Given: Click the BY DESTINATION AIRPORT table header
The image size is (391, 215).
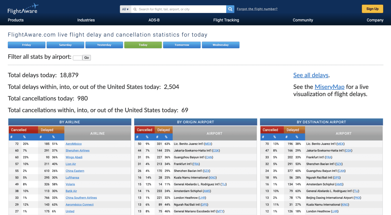Looking at the screenshot, I should (x=321, y=122).
